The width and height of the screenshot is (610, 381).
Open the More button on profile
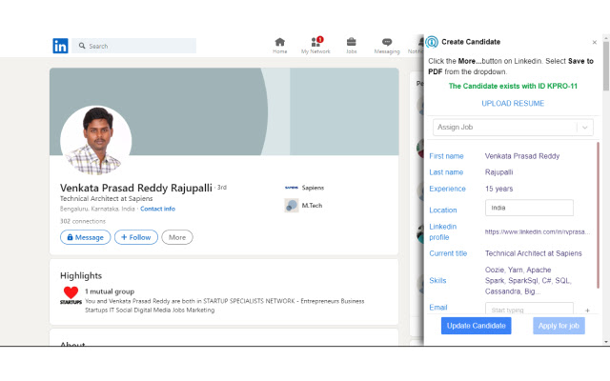pyautogui.click(x=177, y=237)
